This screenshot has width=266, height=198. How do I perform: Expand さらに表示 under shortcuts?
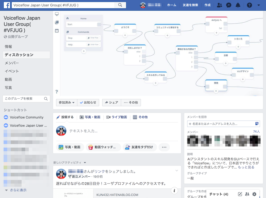tap(18, 190)
